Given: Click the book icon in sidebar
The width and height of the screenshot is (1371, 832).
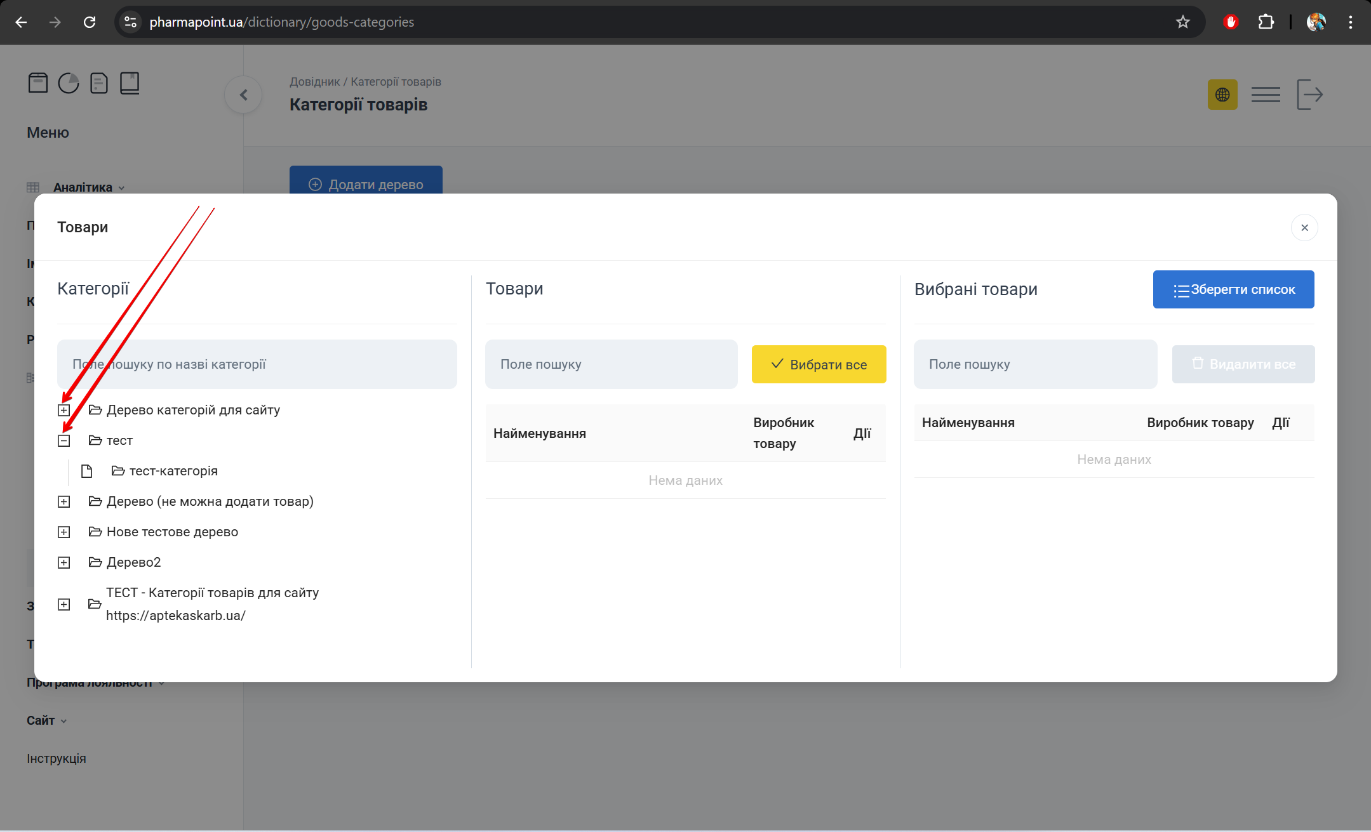Looking at the screenshot, I should (x=130, y=83).
